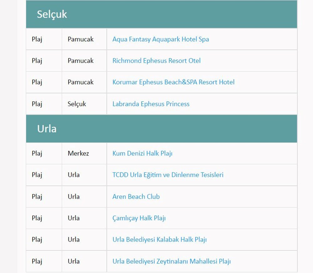Viewport: 313px width, 273px height.
Task: Open Korumar Ephesus Beach&SPA Resort Hotel link
Action: tap(173, 82)
